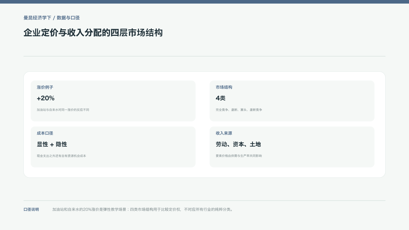Click the text 要素价格由供需与生产率共同影响
Viewport: 409px width, 230px height.
pos(239,156)
